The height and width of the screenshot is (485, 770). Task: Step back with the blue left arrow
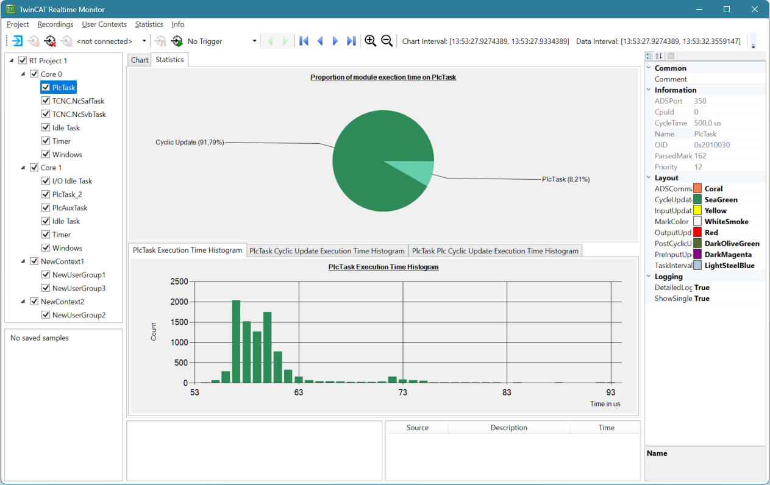pos(319,41)
